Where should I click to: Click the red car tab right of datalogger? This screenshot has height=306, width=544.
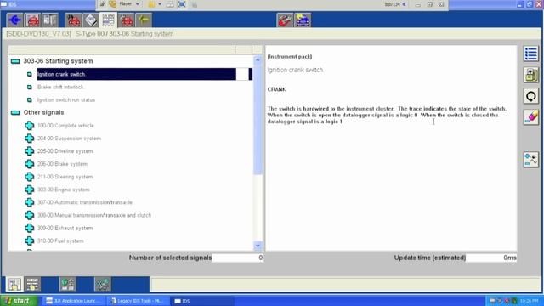click(127, 20)
